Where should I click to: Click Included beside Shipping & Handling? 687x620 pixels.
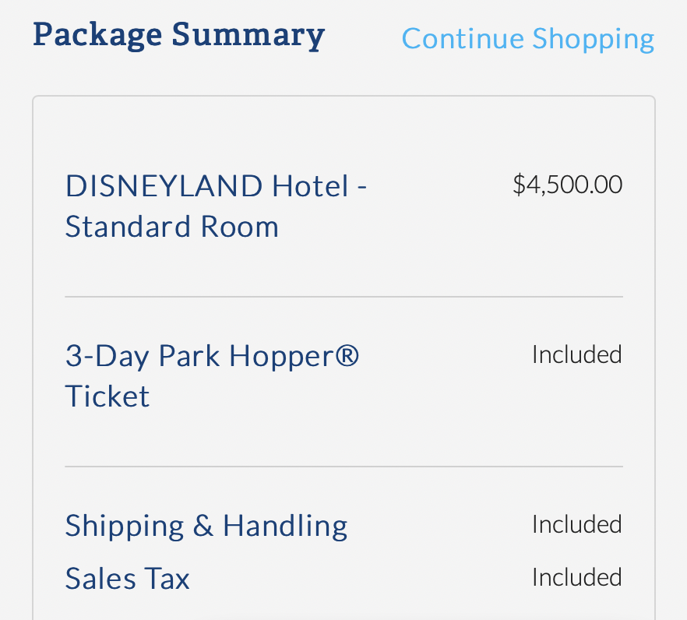(x=576, y=523)
